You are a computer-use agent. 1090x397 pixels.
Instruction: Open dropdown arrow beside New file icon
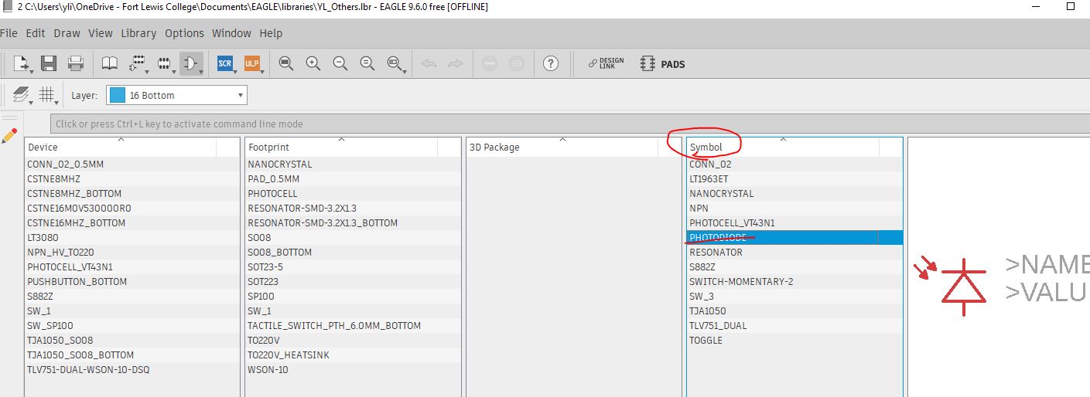(x=31, y=72)
